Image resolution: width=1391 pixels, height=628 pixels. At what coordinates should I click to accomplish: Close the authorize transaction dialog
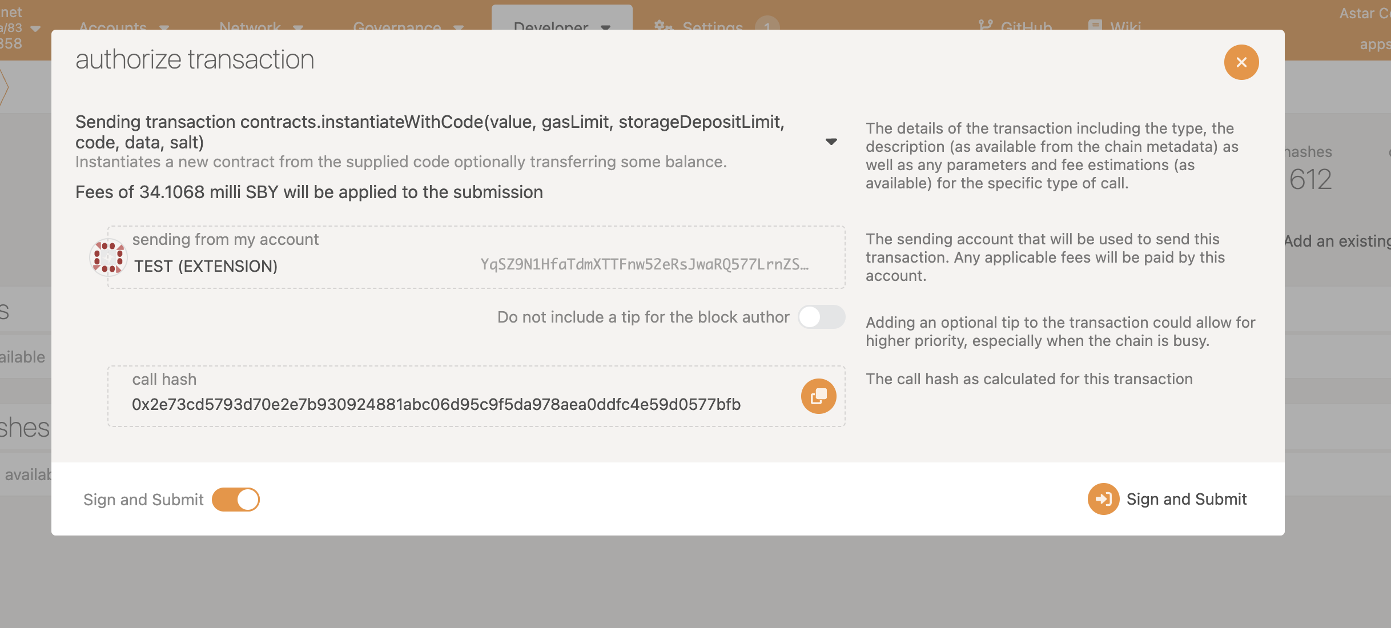click(1241, 62)
